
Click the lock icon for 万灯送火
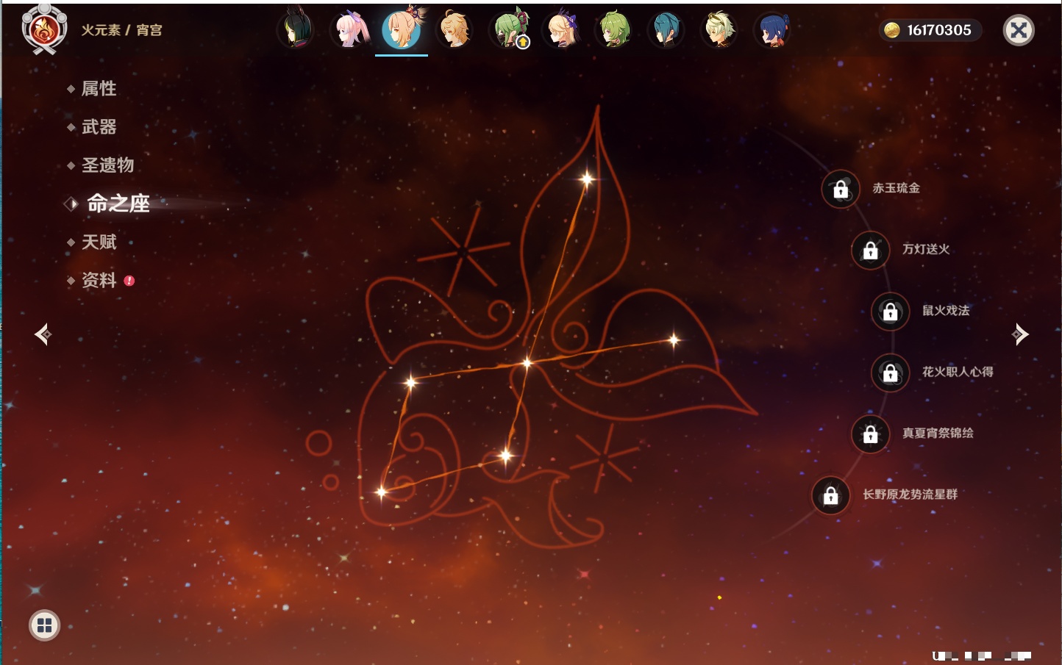[x=871, y=251]
